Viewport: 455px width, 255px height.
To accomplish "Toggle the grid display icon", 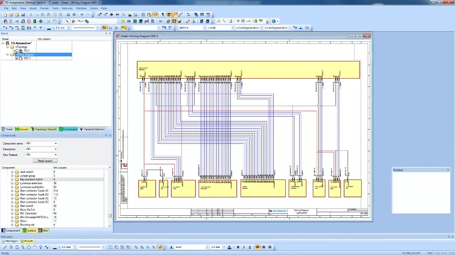I will (143, 15).
